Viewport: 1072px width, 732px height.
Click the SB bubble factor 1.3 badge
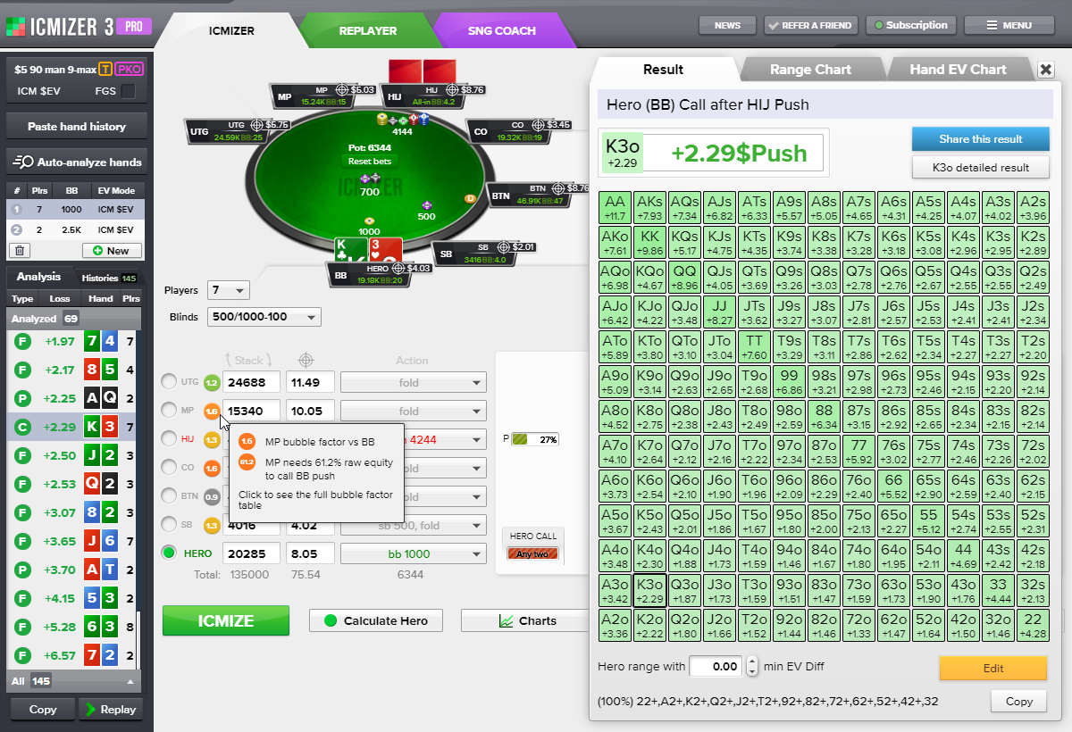[212, 525]
